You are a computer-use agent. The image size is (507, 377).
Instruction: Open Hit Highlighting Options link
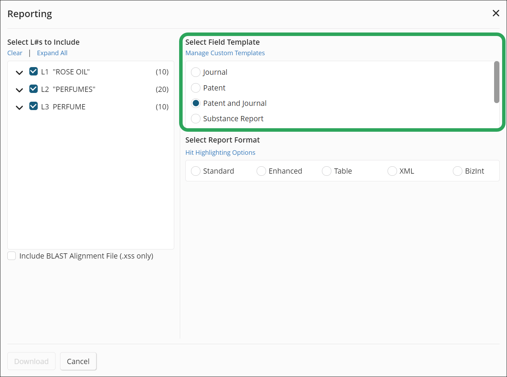(220, 152)
